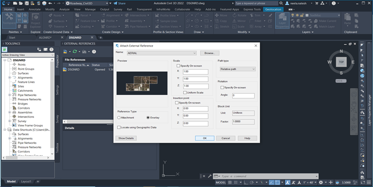Screen dimensions: 373x187
Task: Toggle drawing grid display in the status bar
Action: (x=230, y=182)
